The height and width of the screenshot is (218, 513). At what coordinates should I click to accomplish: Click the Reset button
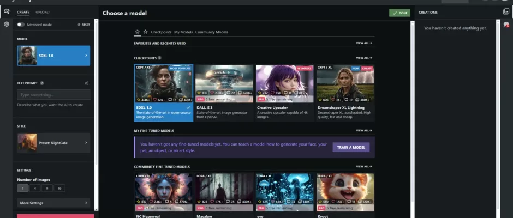coord(83,25)
